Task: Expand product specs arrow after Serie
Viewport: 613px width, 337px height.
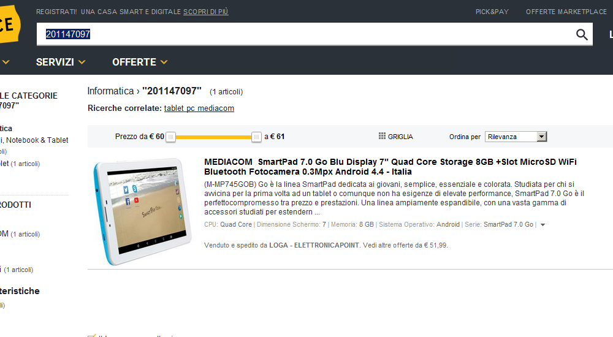Action: (x=543, y=225)
